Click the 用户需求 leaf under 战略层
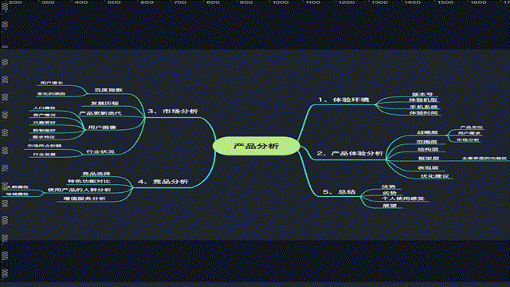This screenshot has width=510, height=287. pos(469,133)
